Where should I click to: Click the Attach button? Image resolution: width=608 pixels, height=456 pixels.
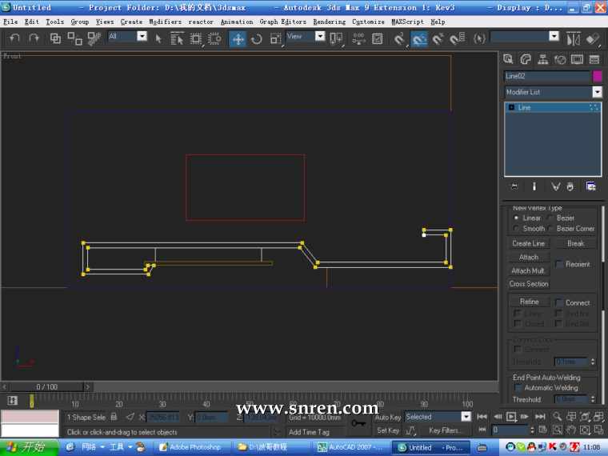pos(529,257)
